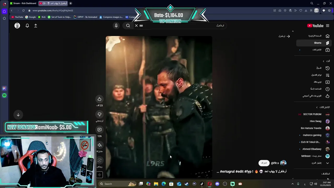This screenshot has width=334, height=188.
Task: Expand the 'You' section chevron
Action: (324, 61)
